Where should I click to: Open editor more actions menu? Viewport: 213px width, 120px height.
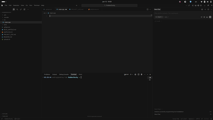(x=150, y=9)
